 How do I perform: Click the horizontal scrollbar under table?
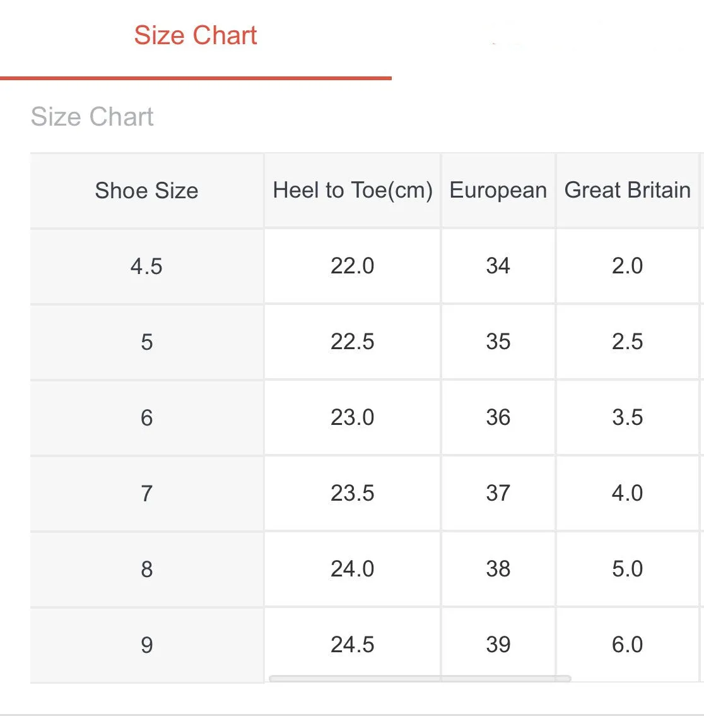[419, 679]
